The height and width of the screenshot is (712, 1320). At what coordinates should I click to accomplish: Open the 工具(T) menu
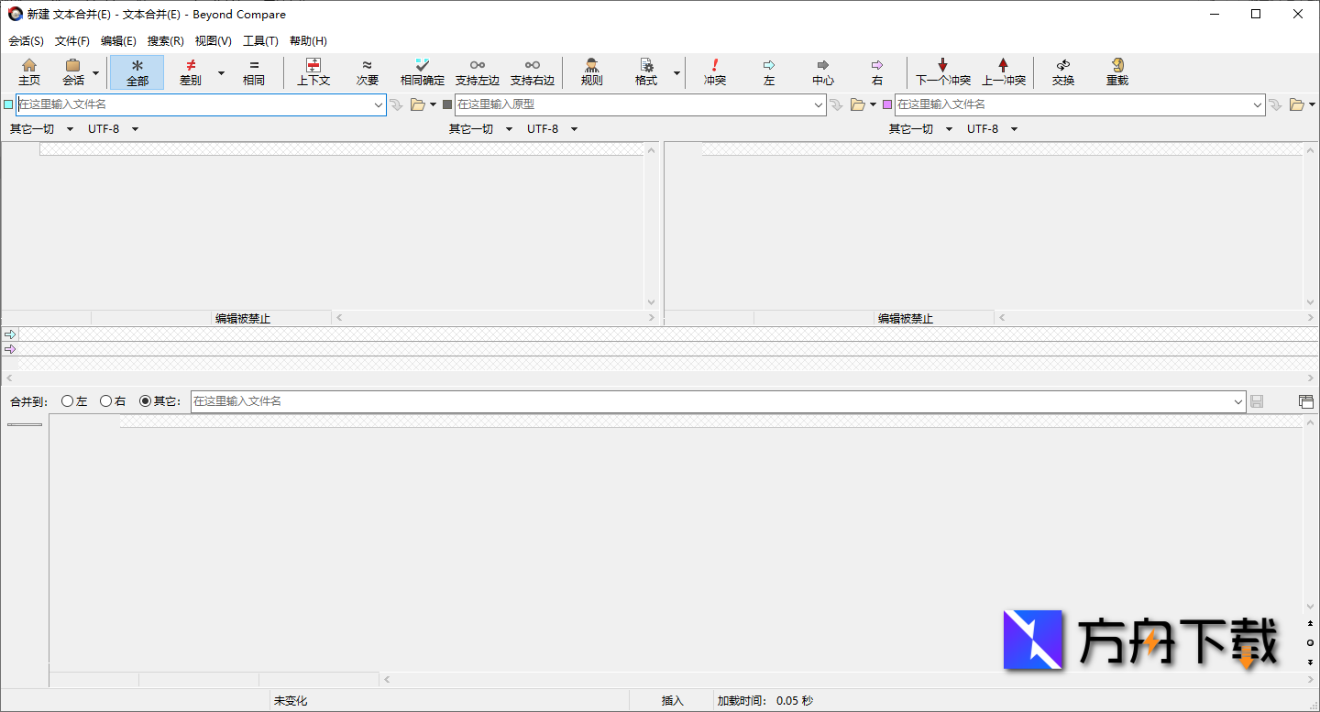coord(258,40)
